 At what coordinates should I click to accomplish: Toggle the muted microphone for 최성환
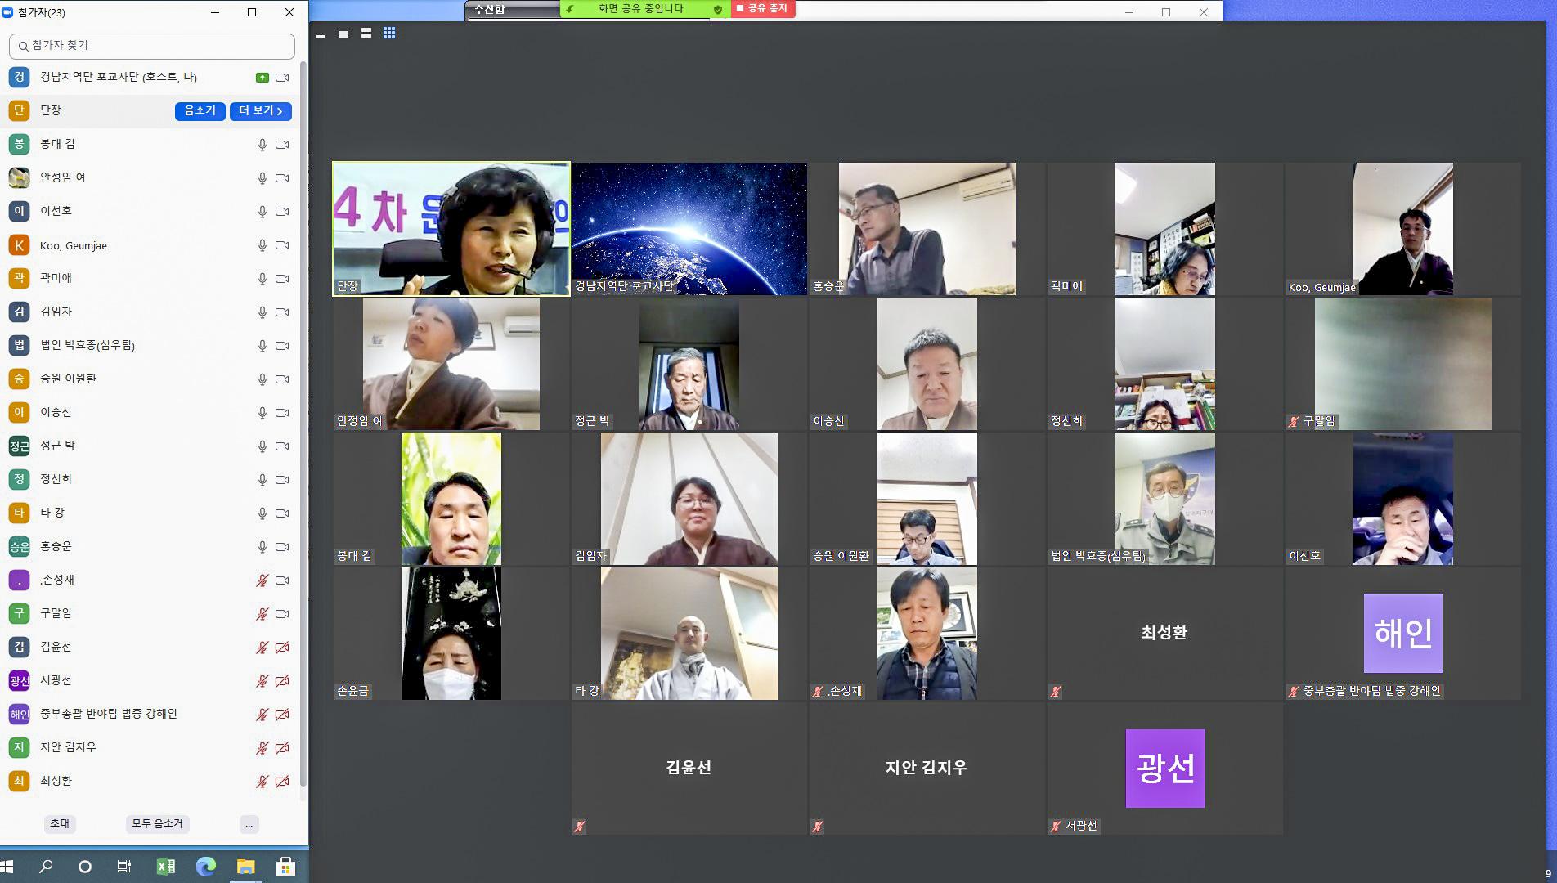coord(262,782)
